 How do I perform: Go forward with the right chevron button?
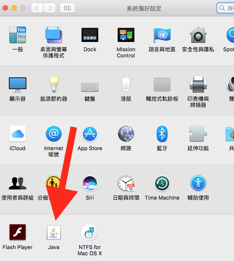[50, 8]
